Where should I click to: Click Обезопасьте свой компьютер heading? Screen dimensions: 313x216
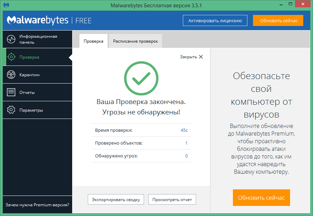click(x=261, y=95)
